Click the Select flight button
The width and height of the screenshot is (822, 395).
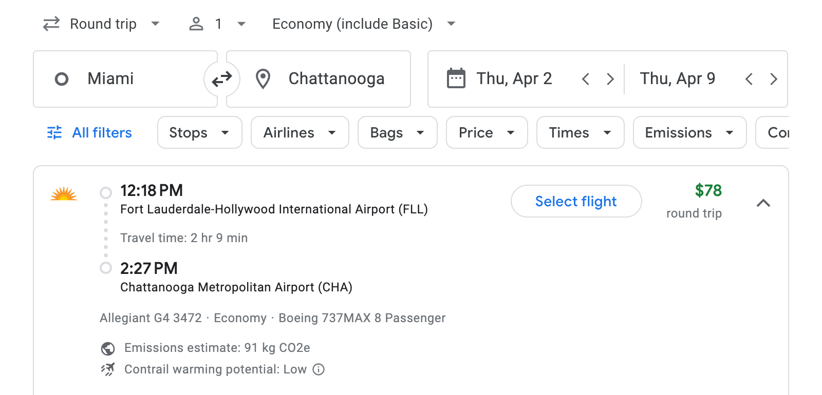coord(576,201)
